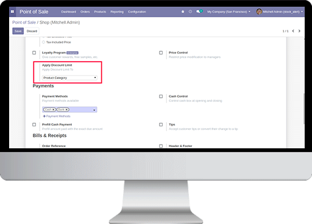312x224 pixels.
Task: Follow the Point of Sale breadcrumb link
Action: 24,23
